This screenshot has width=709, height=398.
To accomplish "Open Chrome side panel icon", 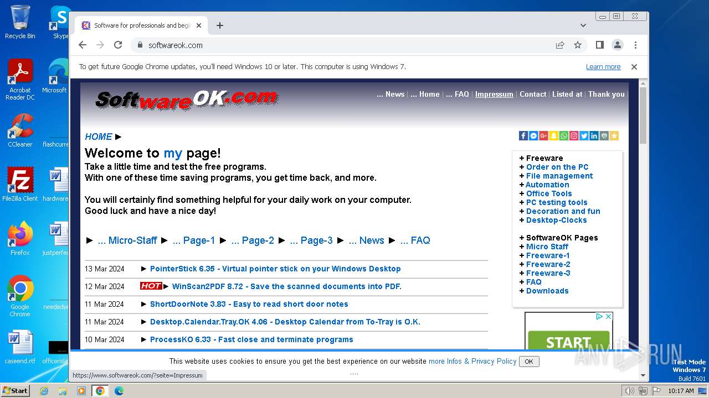I will (x=599, y=45).
